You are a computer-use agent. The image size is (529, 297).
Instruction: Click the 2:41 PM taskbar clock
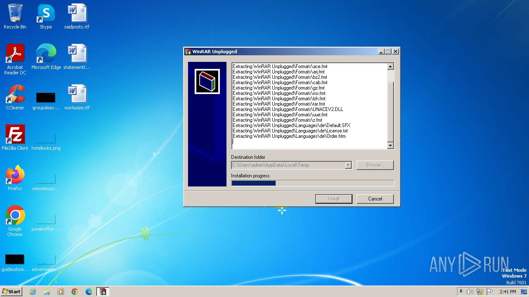click(x=508, y=292)
